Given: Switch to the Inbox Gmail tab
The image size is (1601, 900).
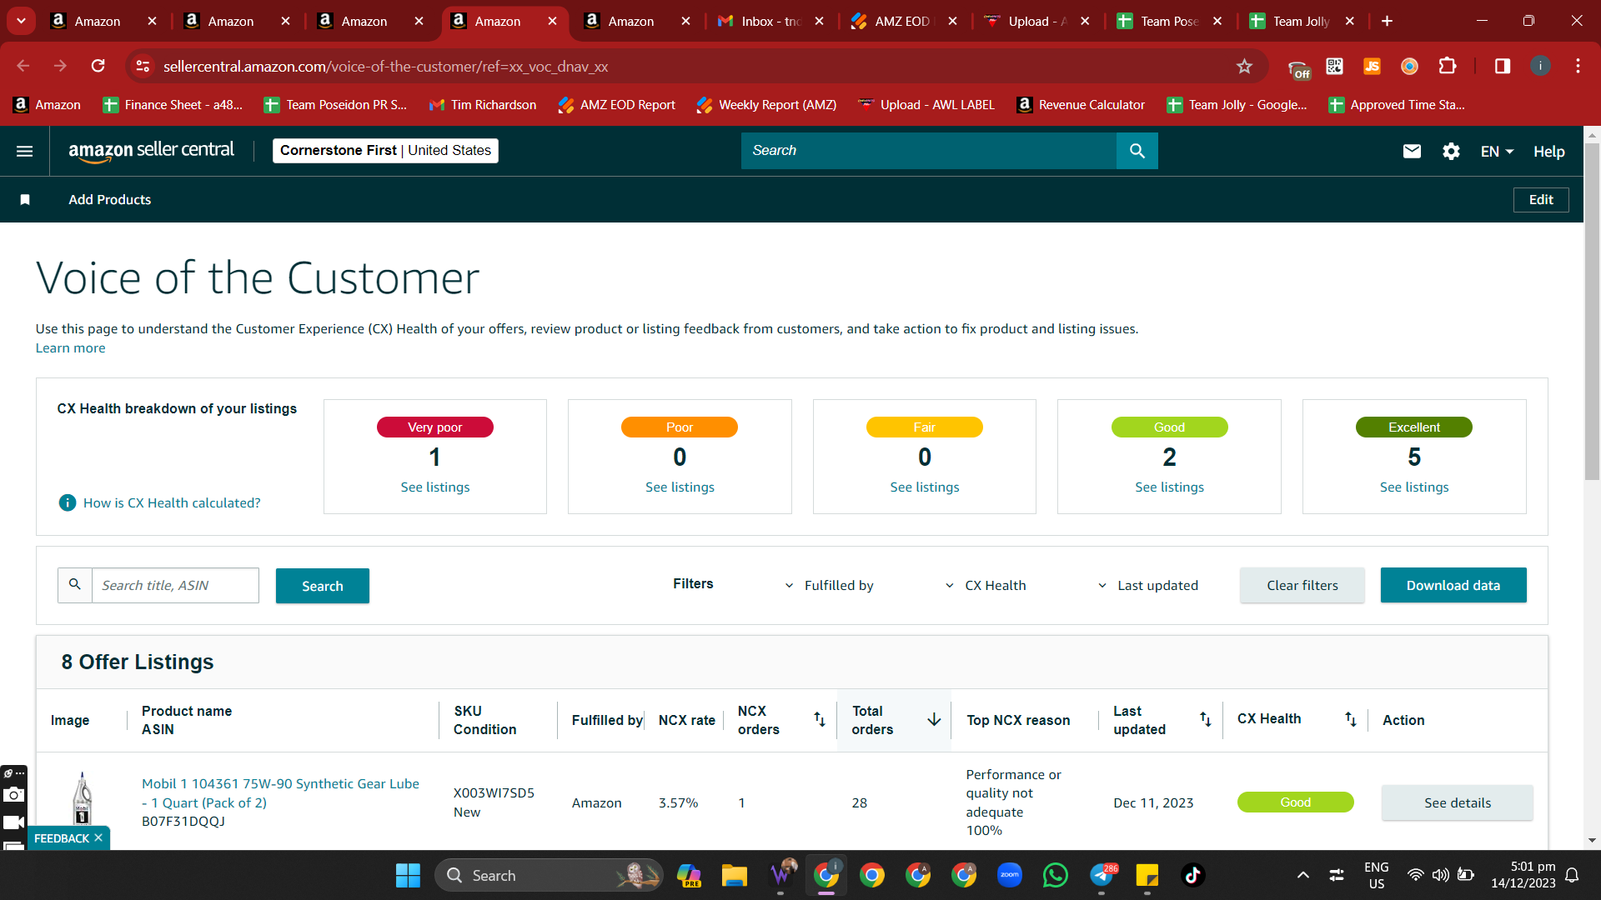Looking at the screenshot, I should 771,21.
